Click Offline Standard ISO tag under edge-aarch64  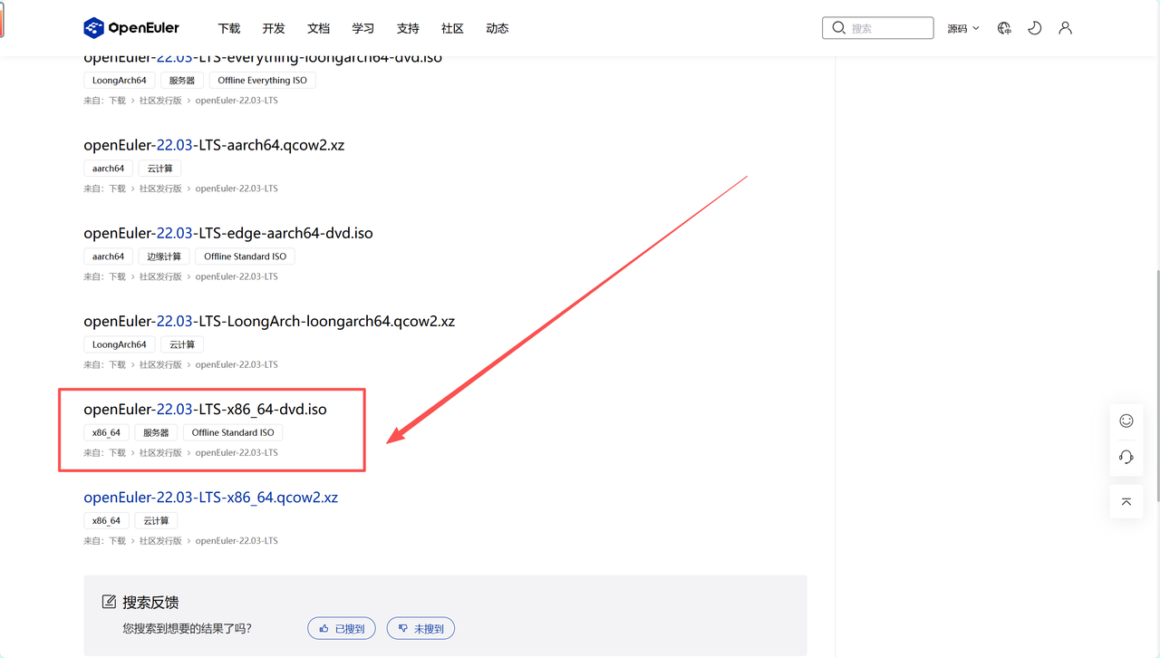coord(246,256)
